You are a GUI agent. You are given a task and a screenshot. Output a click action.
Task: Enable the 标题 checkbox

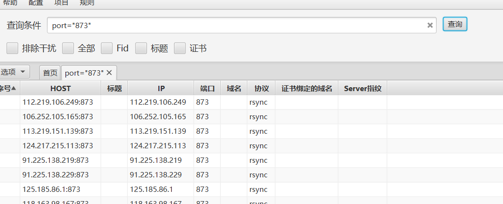[x=141, y=48]
